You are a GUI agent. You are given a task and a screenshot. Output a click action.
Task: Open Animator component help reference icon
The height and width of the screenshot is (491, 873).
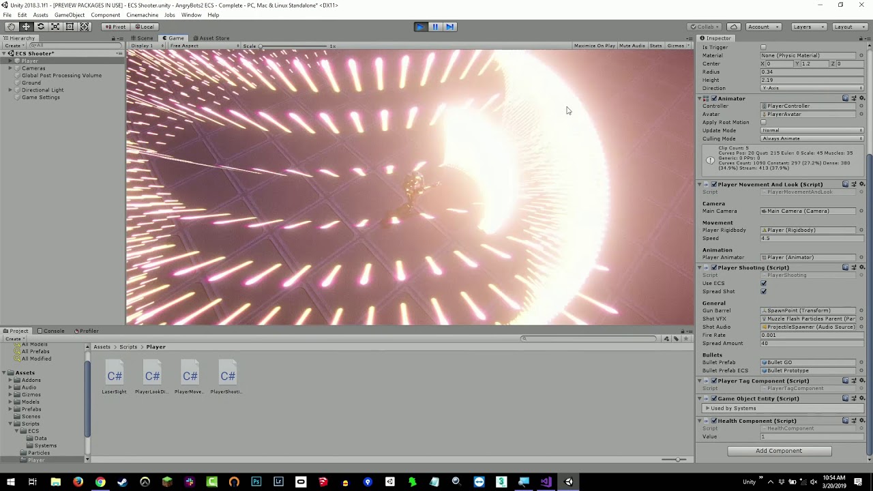pos(846,98)
